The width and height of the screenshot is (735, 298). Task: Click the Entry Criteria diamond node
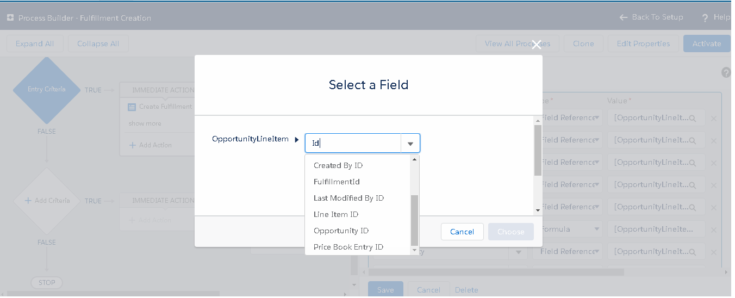47,90
